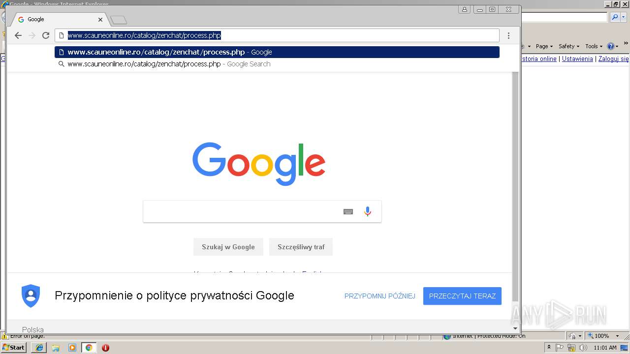Open the IE Page menu

click(544, 46)
